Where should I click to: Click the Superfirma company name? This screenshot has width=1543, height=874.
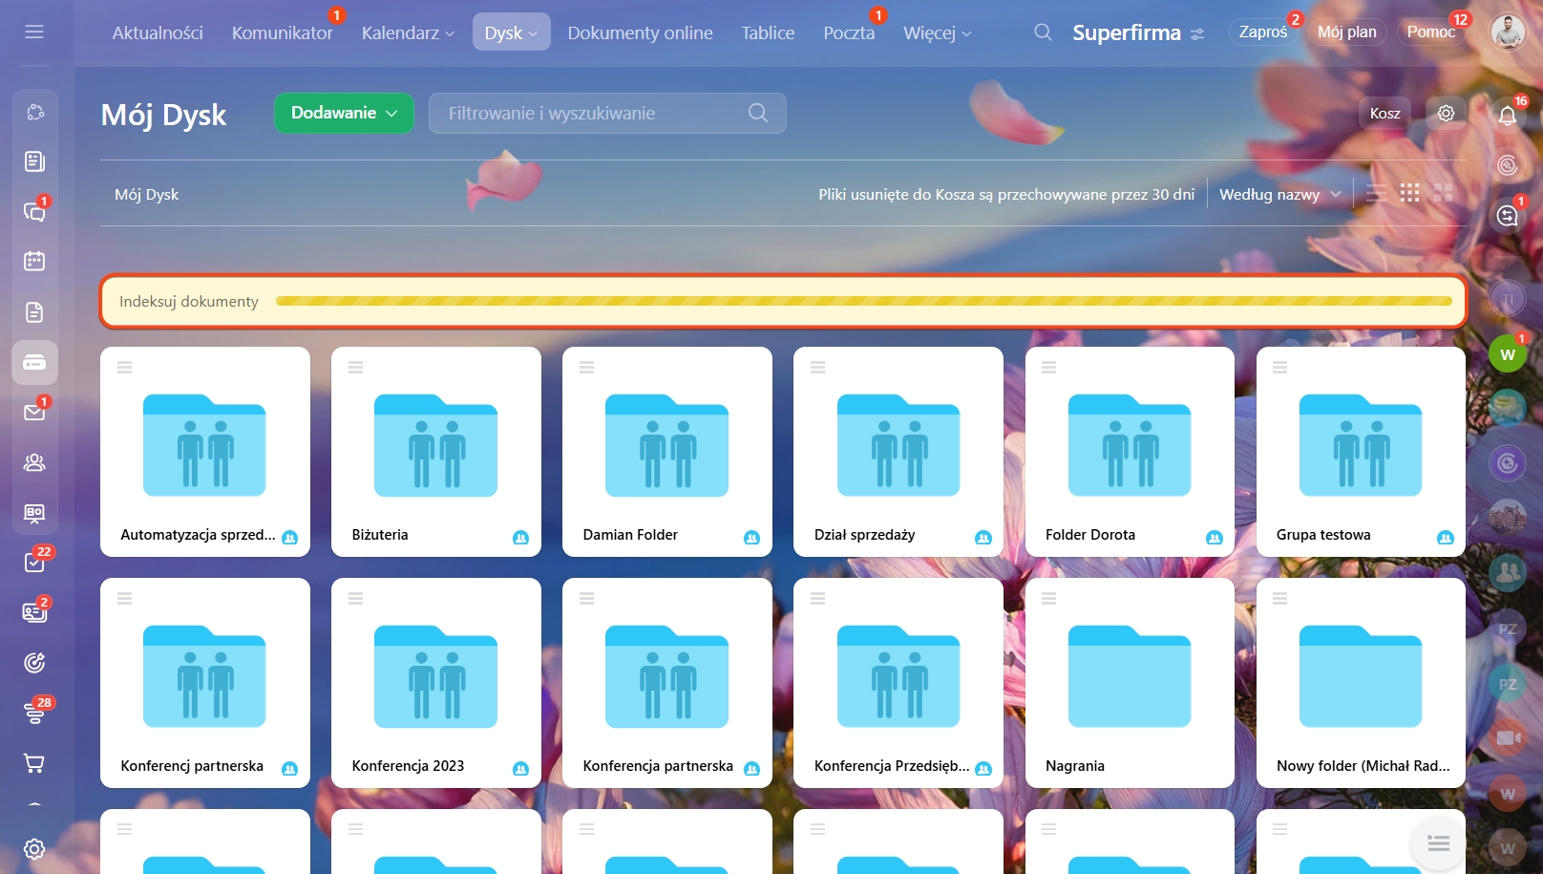click(1127, 32)
